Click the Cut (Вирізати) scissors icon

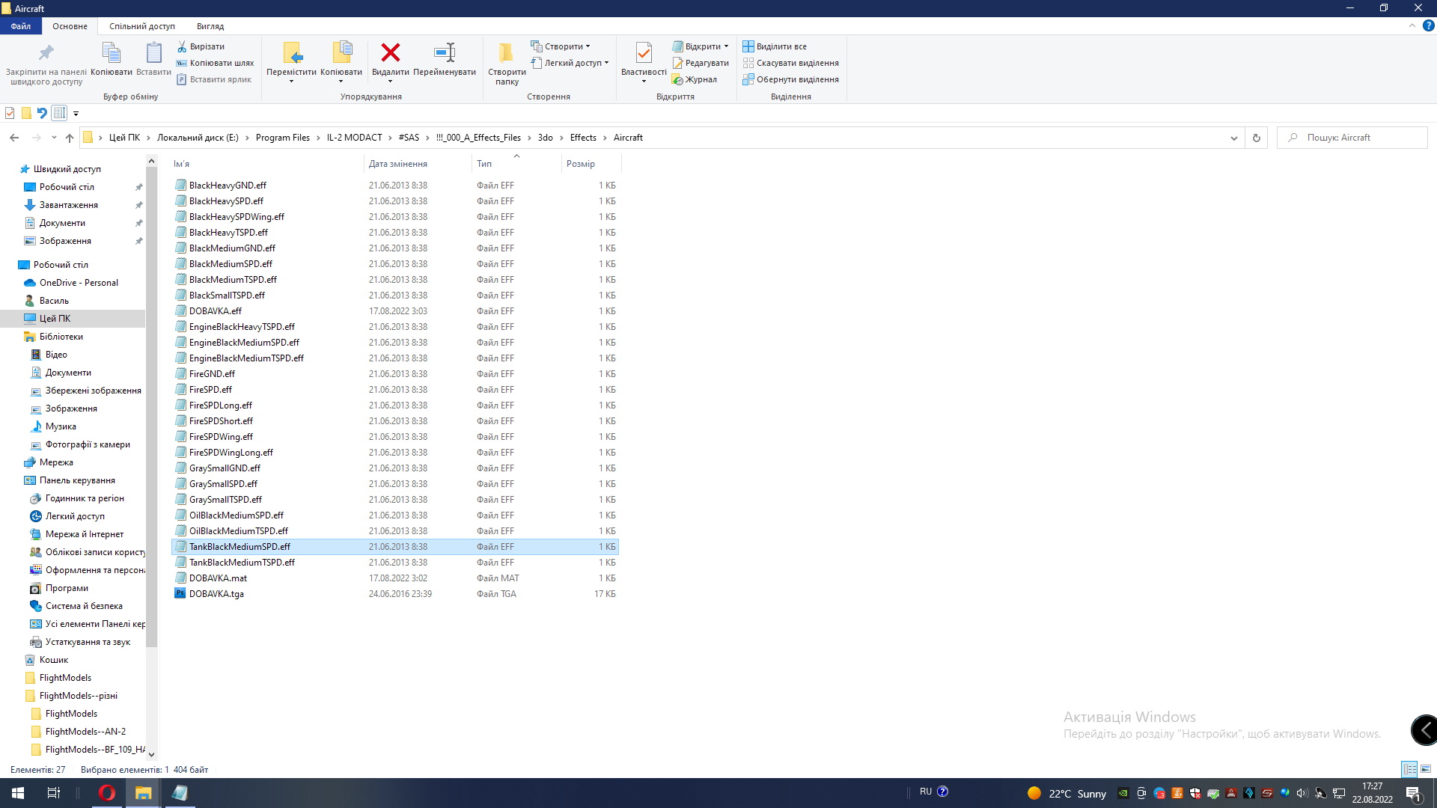(x=182, y=46)
